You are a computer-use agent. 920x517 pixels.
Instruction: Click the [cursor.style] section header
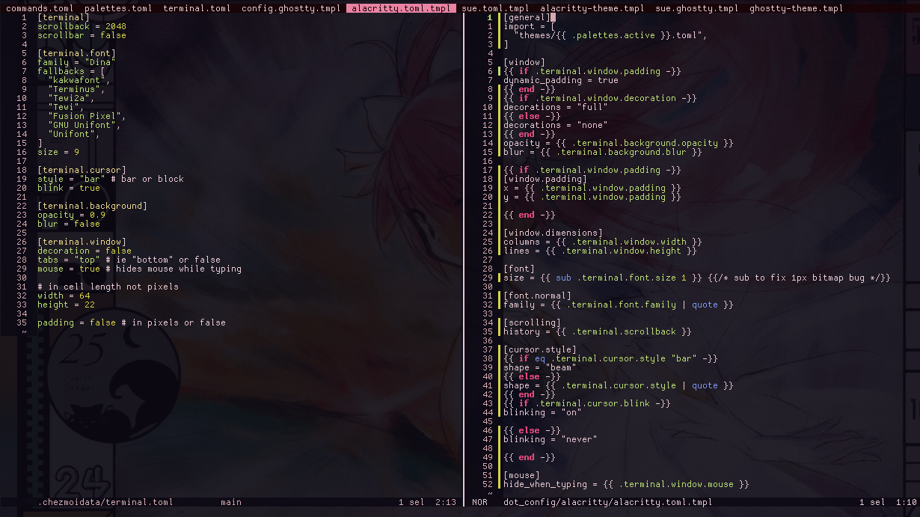[x=540, y=349]
